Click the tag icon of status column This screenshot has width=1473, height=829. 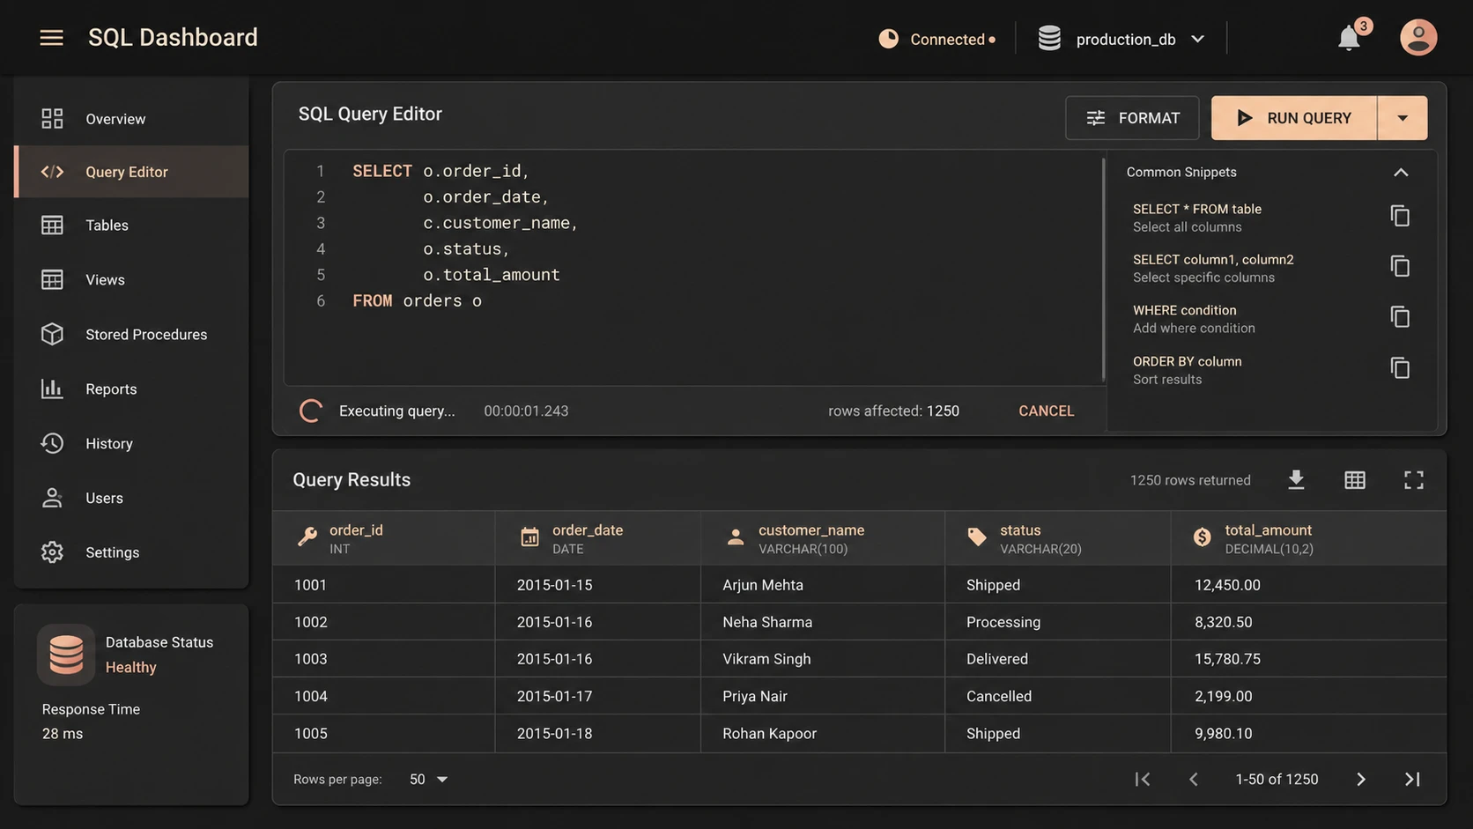pyautogui.click(x=977, y=537)
